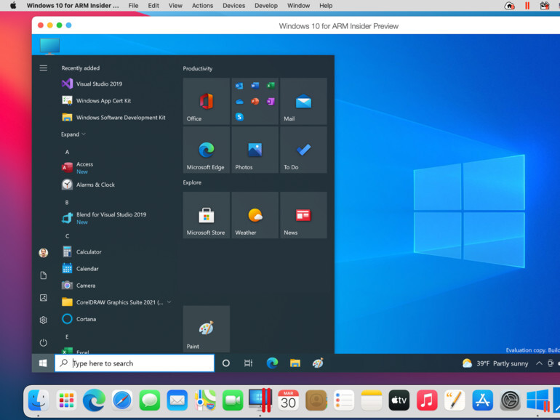Open the Mail tile
The image size is (560, 420).
[303, 102]
